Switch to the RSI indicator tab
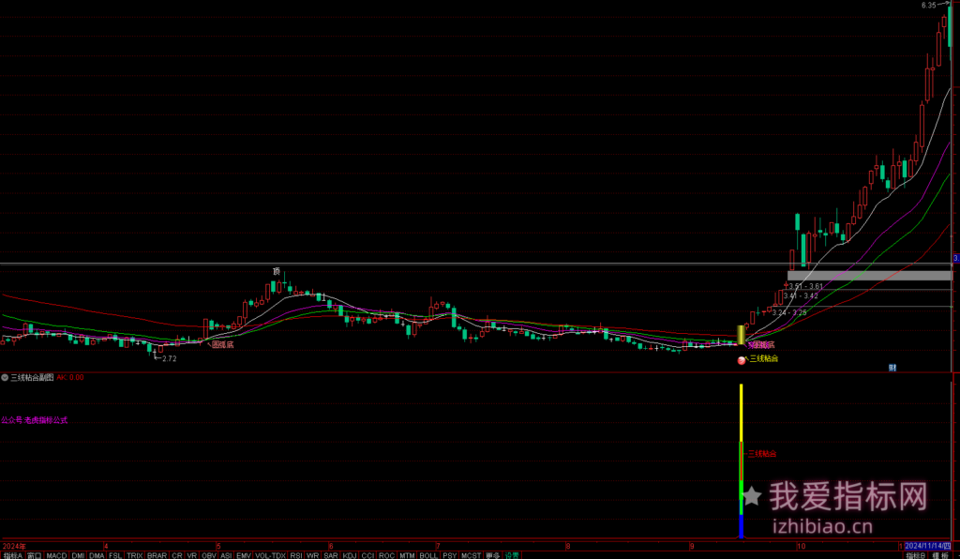 click(296, 555)
